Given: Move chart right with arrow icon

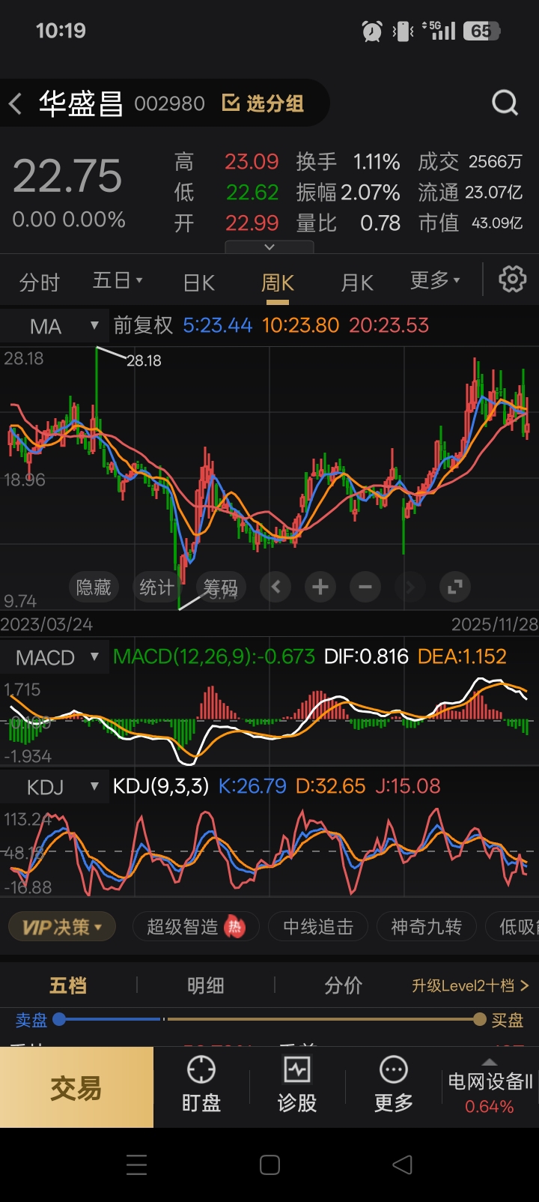Looking at the screenshot, I should click(x=409, y=587).
